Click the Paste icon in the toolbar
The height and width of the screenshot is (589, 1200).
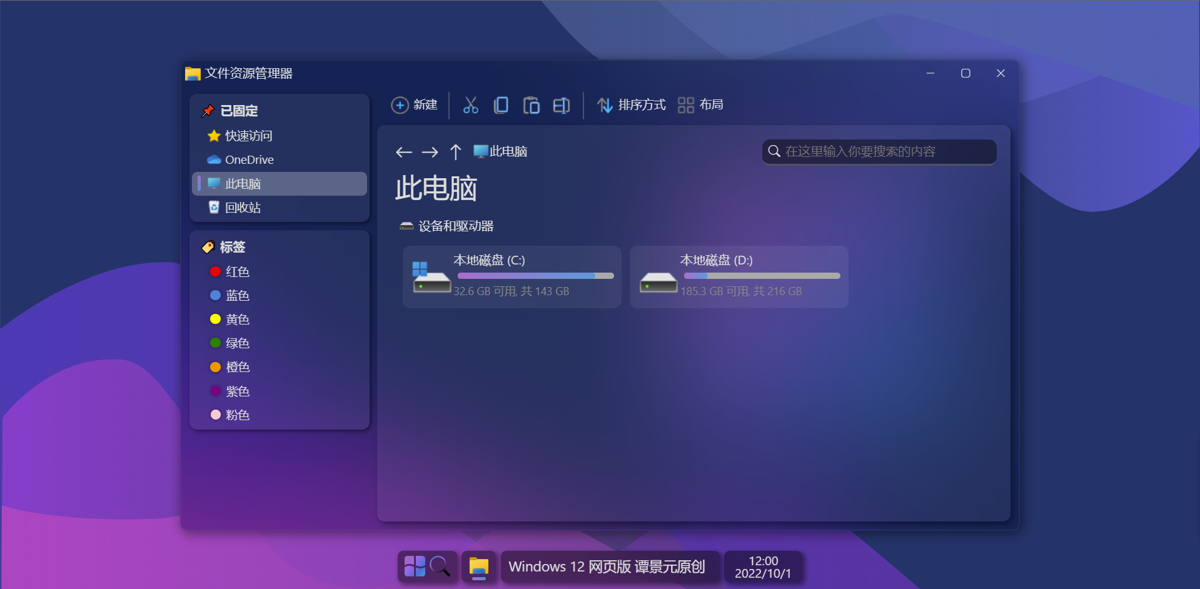pyautogui.click(x=532, y=105)
